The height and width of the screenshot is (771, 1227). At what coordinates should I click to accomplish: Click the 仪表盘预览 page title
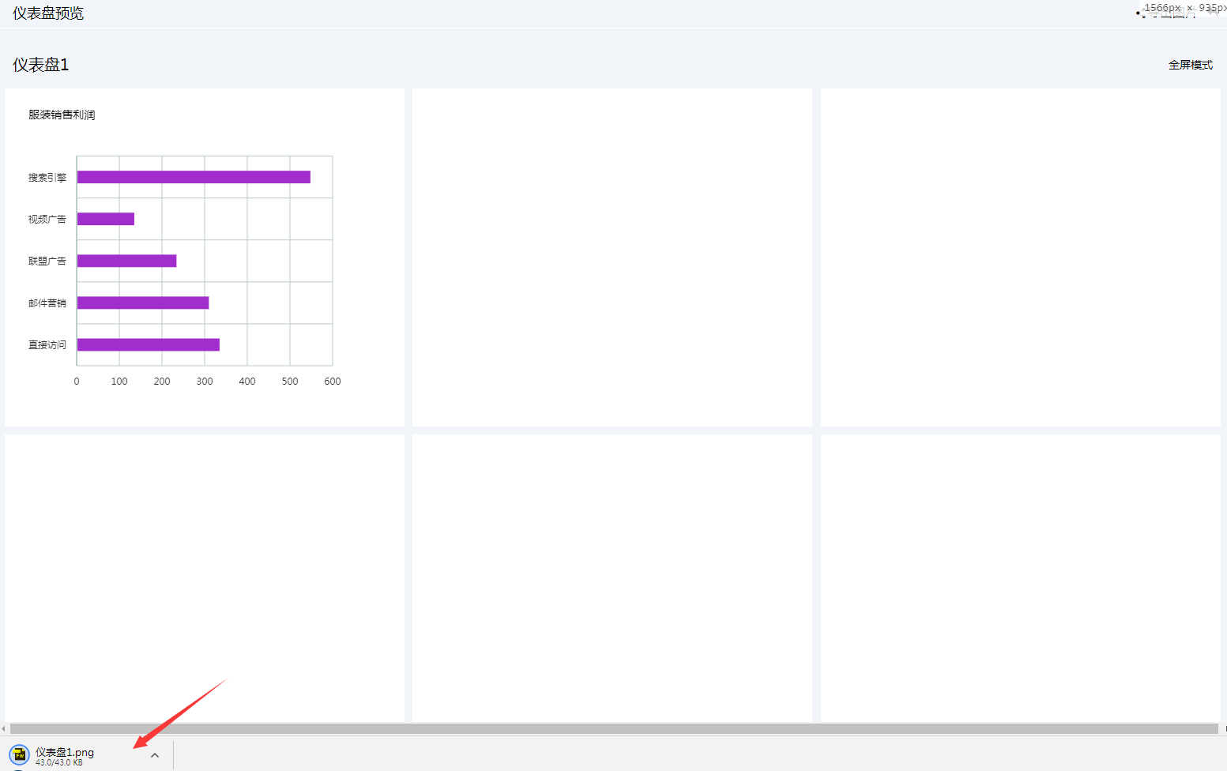48,13
